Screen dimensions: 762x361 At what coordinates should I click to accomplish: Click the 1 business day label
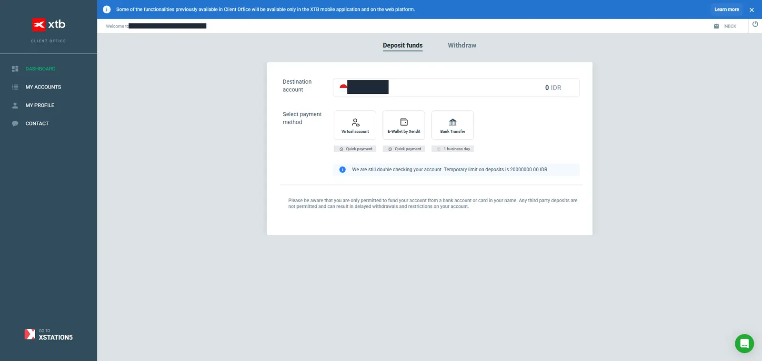452,149
